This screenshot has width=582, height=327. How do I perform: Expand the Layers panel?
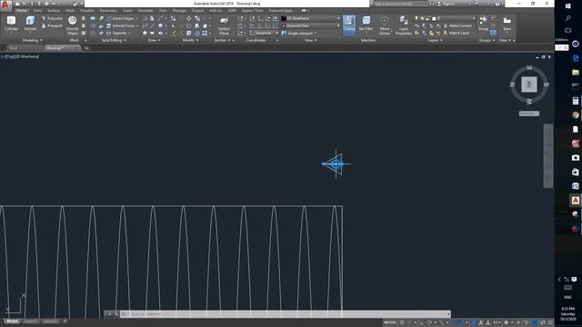[435, 40]
